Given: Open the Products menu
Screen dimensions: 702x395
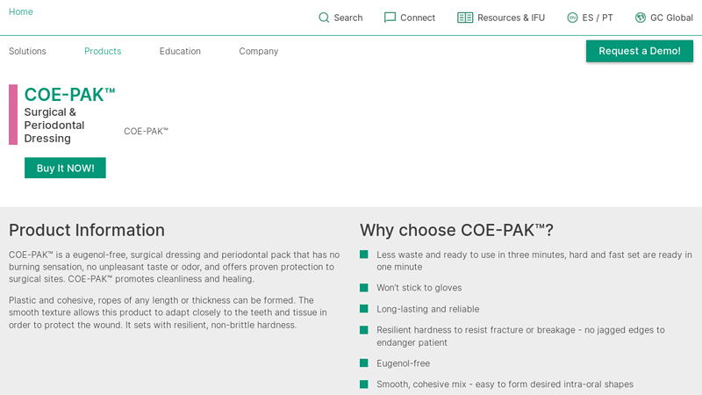Looking at the screenshot, I should pos(103,51).
